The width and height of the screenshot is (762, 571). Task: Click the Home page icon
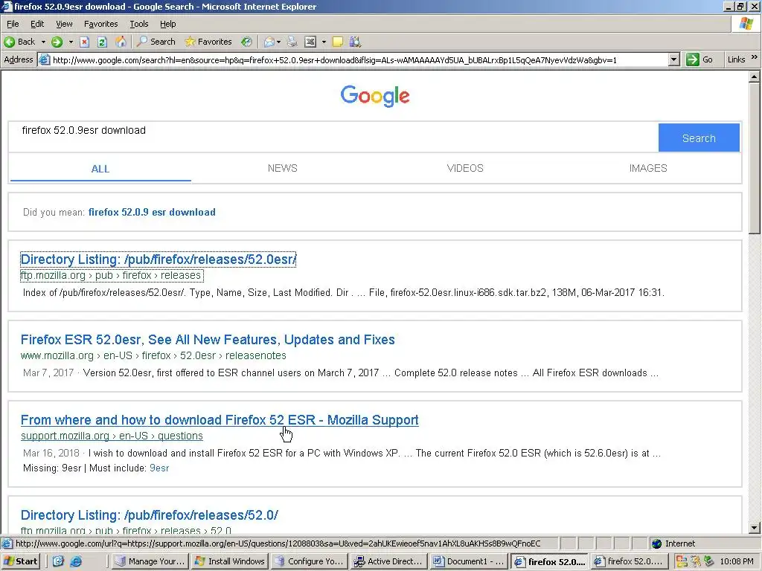point(120,42)
